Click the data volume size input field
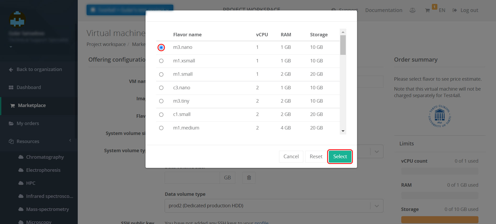The height and width of the screenshot is (224, 496). pyautogui.click(x=192, y=178)
